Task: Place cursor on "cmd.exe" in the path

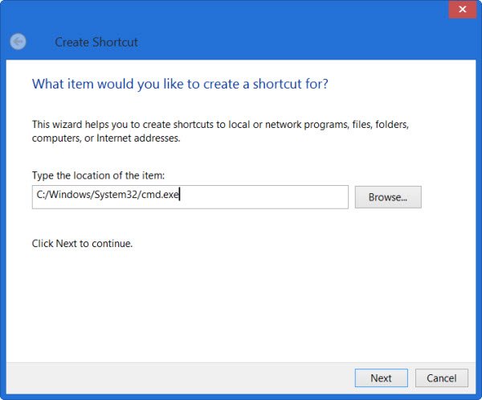Action: click(160, 195)
